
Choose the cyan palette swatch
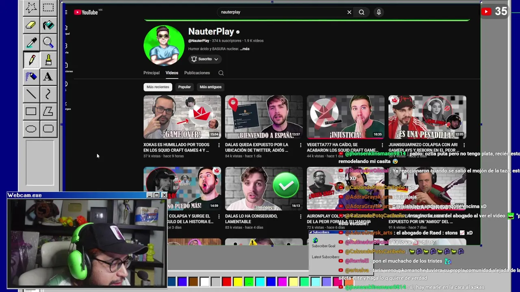[260, 281]
